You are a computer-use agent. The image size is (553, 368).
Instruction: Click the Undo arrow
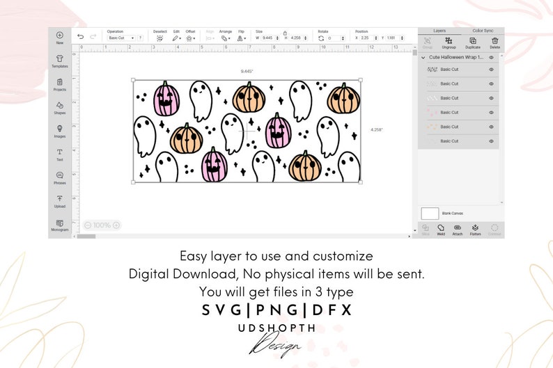pos(80,37)
